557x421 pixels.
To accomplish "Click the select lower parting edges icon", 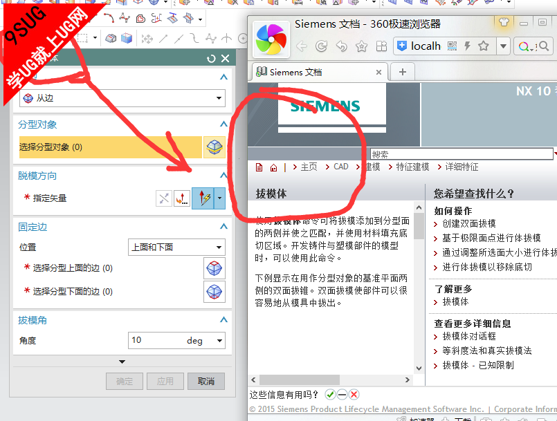I will pyautogui.click(x=214, y=292).
